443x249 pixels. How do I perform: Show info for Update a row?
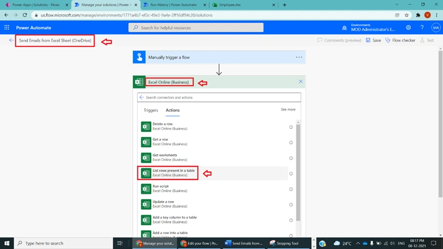[x=291, y=205]
